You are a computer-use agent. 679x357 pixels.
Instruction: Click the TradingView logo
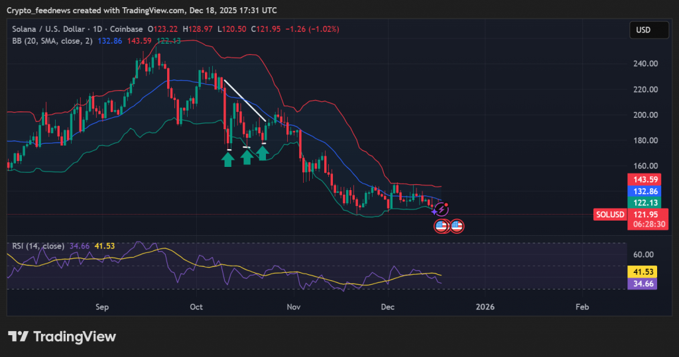click(62, 336)
